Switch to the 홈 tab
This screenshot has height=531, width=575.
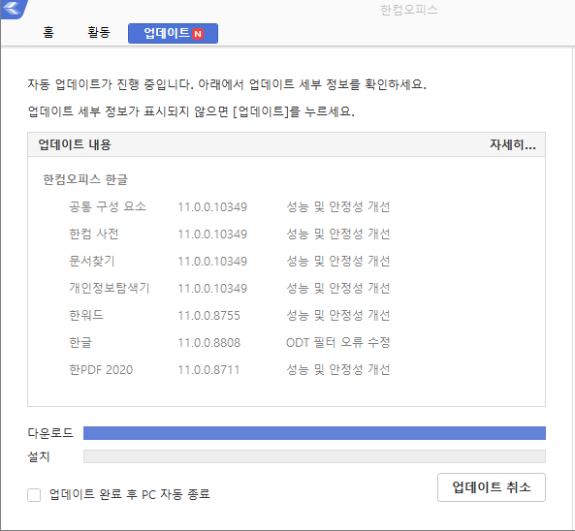coord(48,32)
